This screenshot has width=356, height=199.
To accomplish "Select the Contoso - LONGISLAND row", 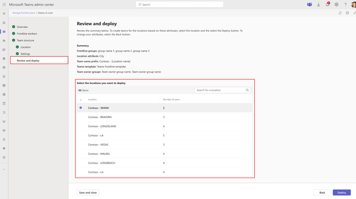I will pos(164,126).
